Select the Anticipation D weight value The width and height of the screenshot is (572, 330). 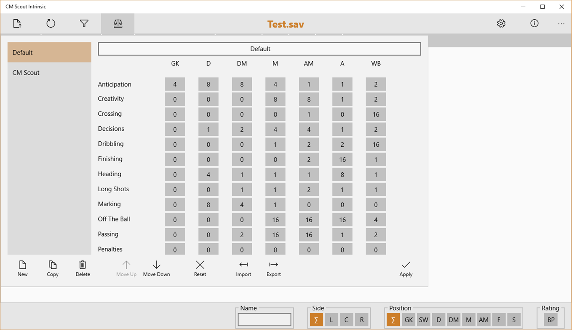(209, 84)
